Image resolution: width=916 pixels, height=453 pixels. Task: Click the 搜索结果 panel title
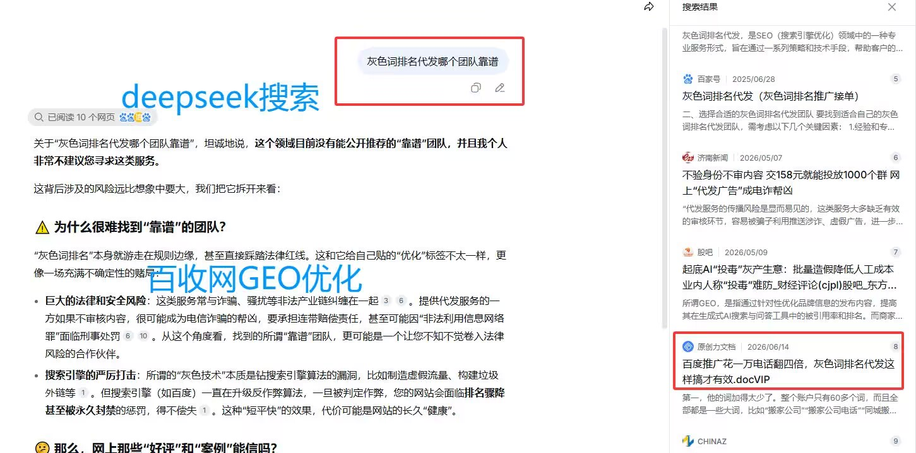pyautogui.click(x=699, y=7)
